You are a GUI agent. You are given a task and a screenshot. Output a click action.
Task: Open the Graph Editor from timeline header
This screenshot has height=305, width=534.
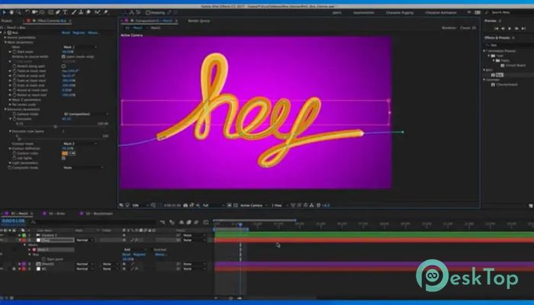coord(206,223)
